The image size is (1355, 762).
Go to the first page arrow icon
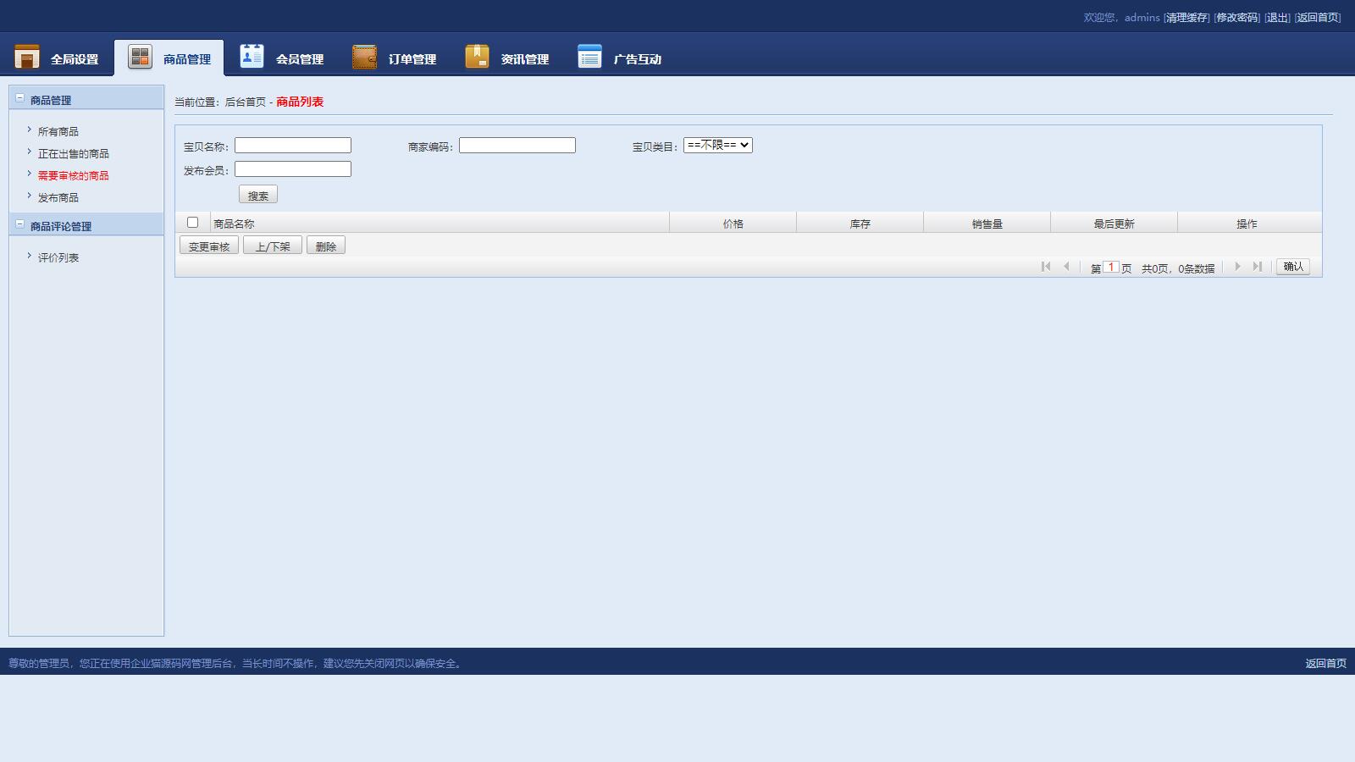1046,267
